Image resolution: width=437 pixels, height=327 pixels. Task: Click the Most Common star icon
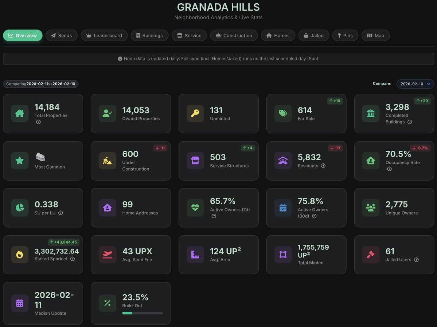click(20, 161)
